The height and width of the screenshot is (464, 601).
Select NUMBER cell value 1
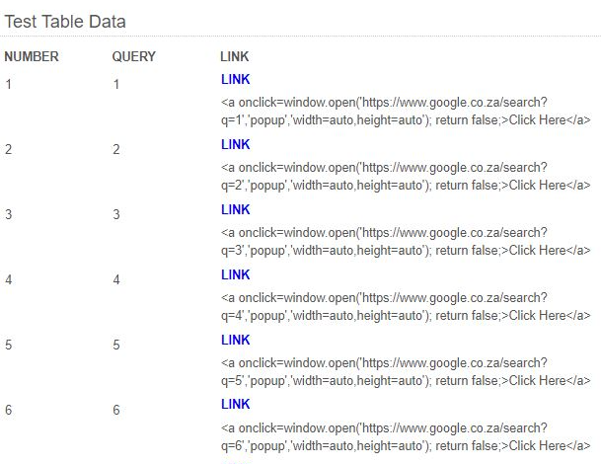click(9, 84)
